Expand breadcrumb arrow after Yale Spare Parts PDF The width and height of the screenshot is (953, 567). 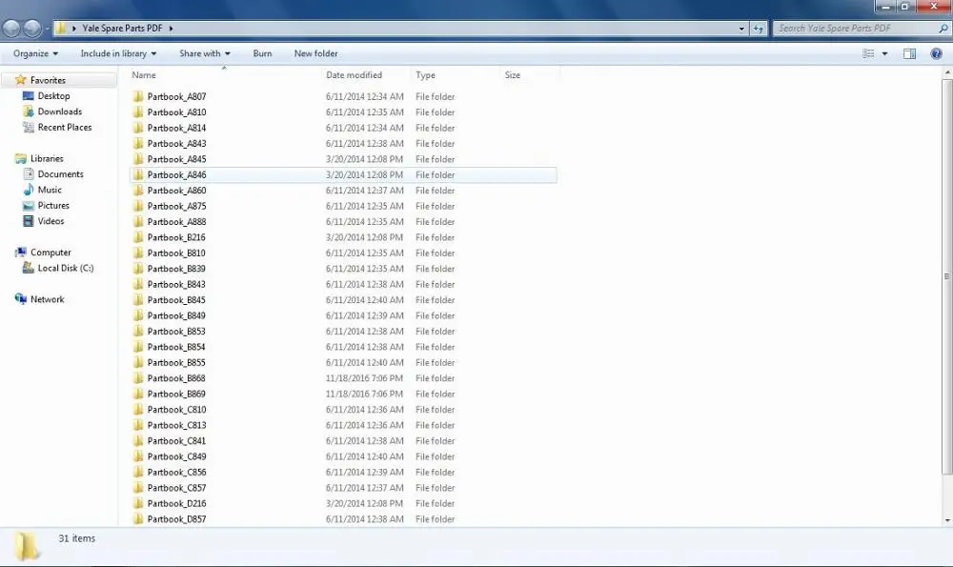pos(171,28)
